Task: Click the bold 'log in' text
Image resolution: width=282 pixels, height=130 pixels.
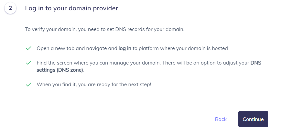Action: (125, 48)
